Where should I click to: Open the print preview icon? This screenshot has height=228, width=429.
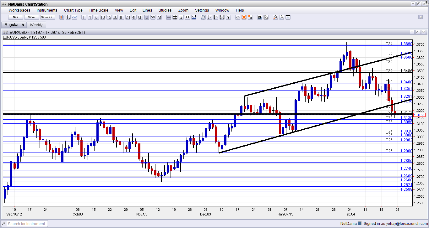pyautogui.click(x=266, y=17)
